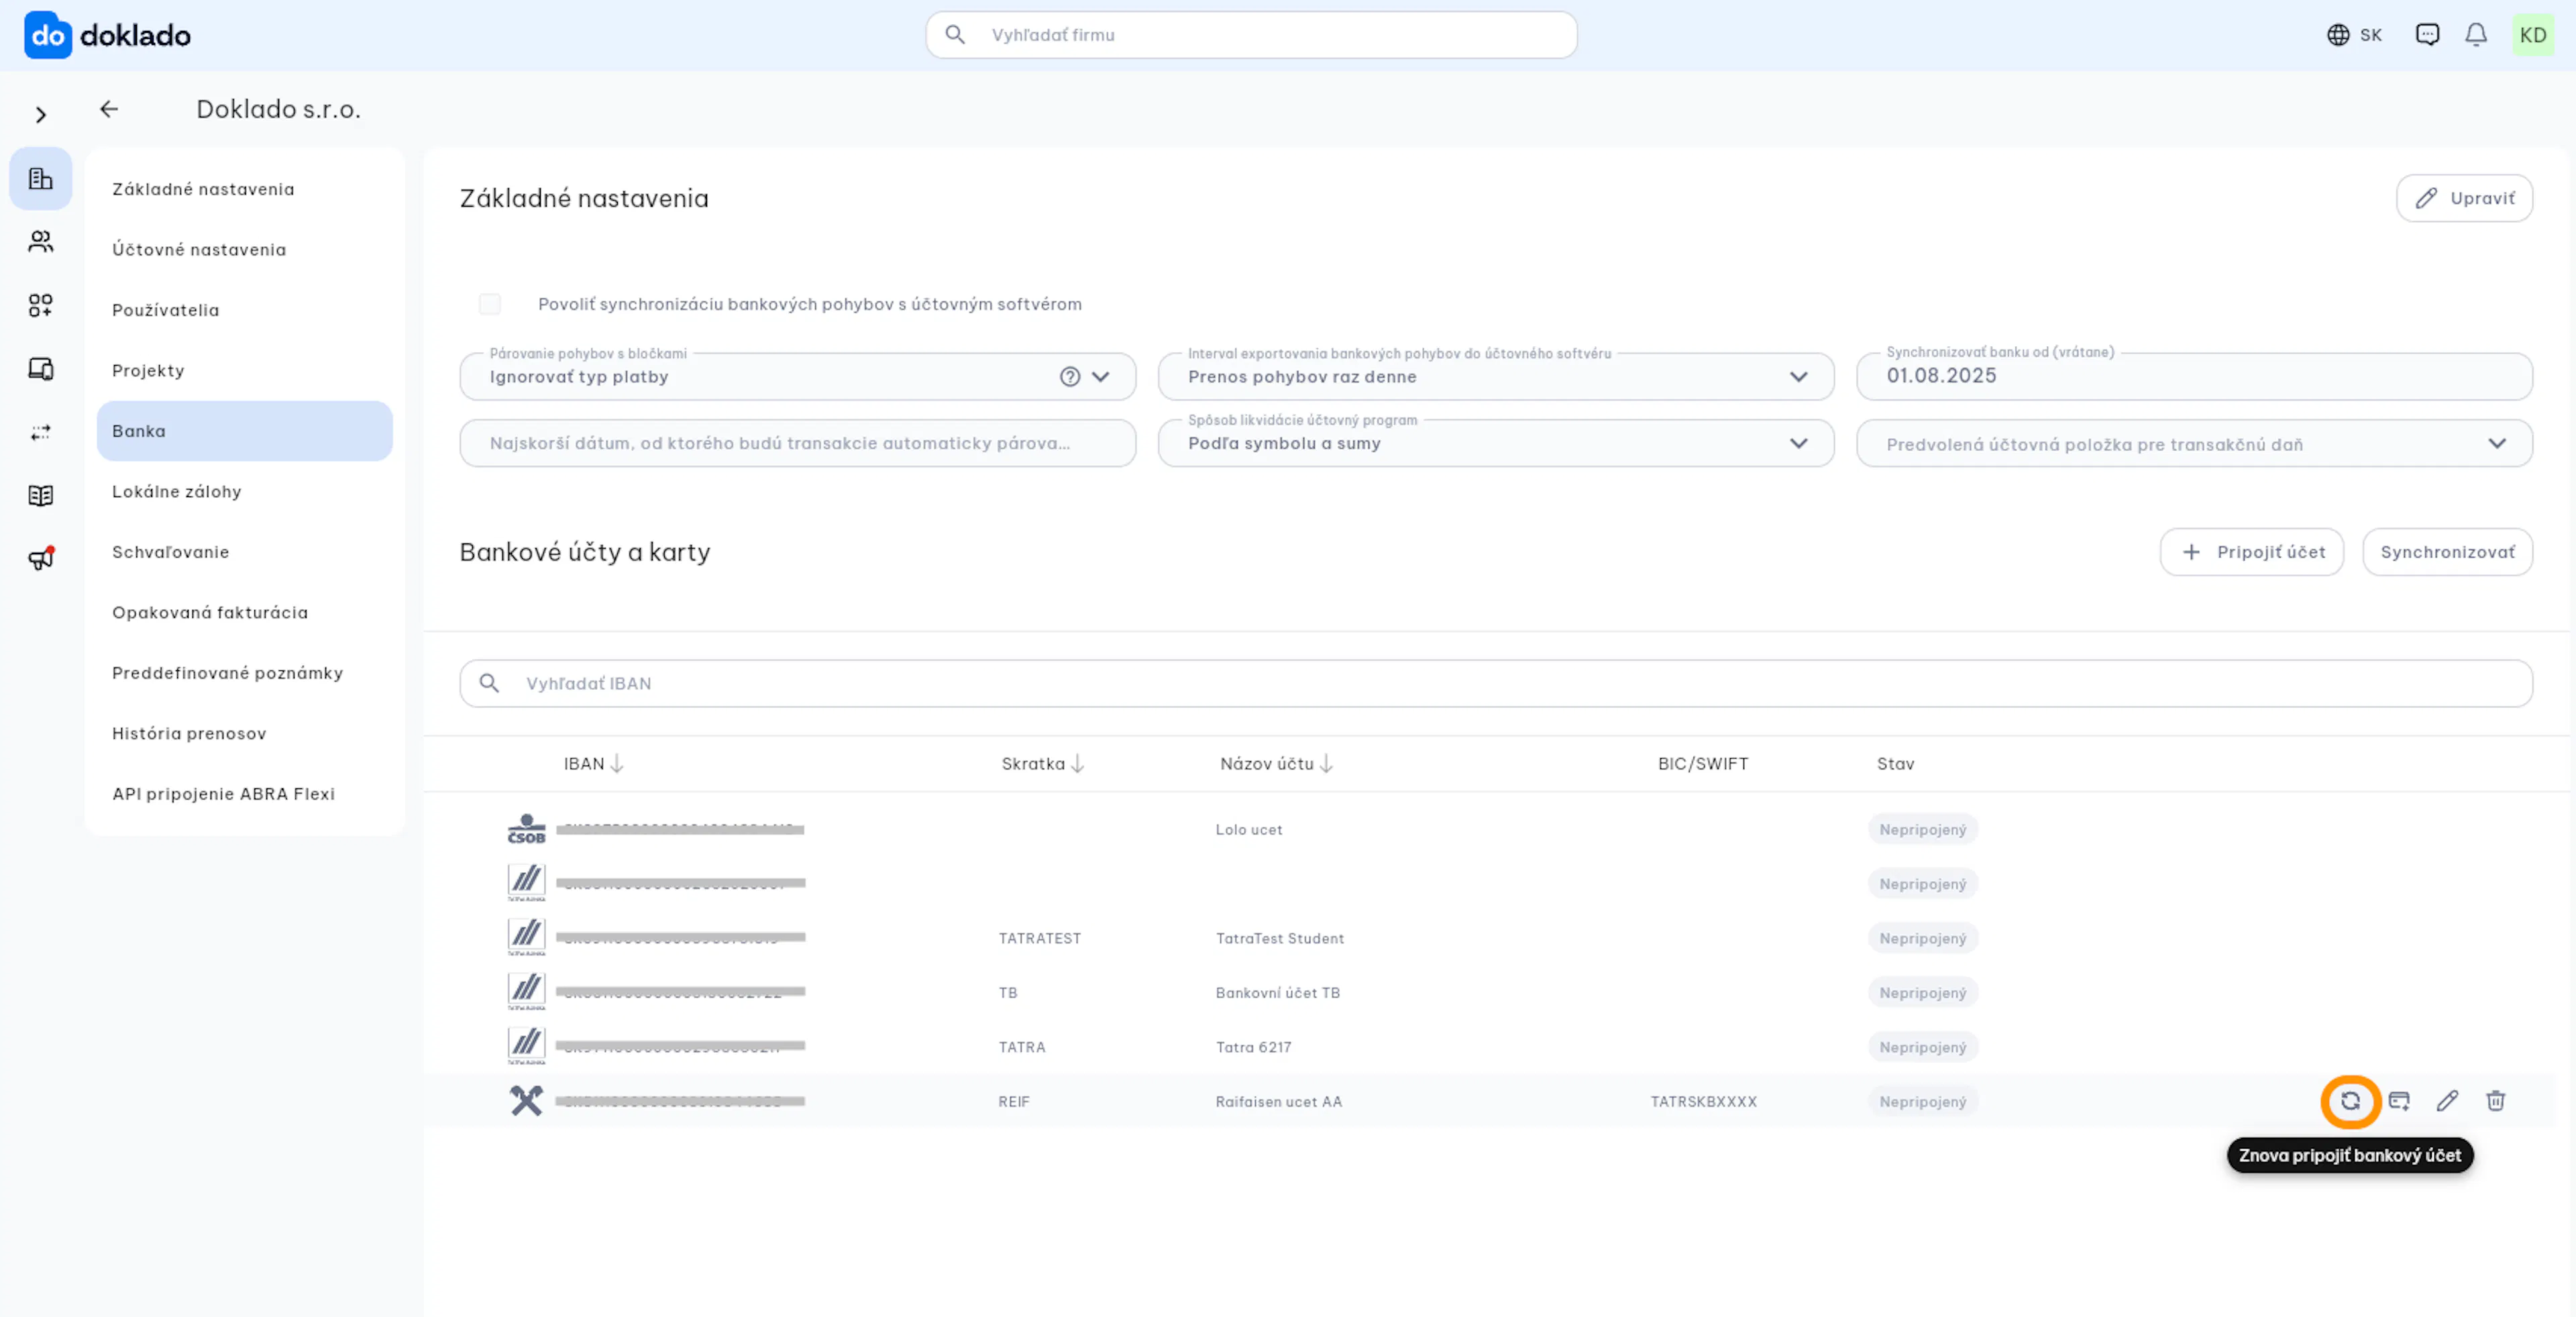This screenshot has width=2576, height=1317.
Task: Sort table by IBAN column
Action: [x=593, y=764]
